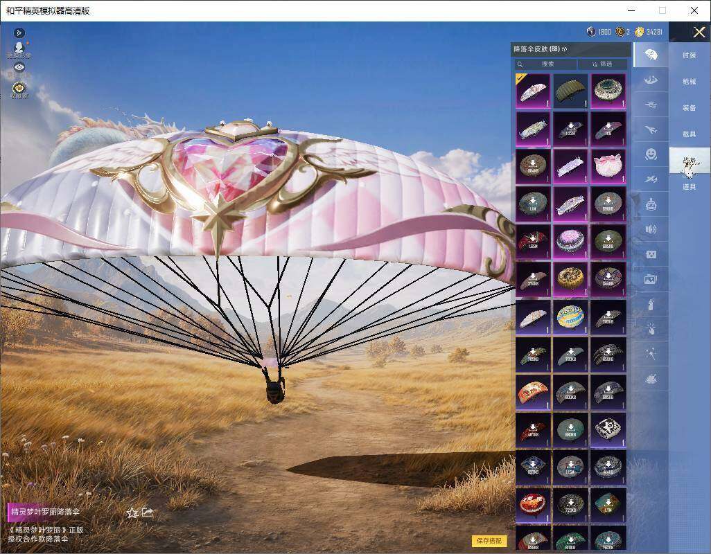Close the wardrobe with the gold X
711x554 pixels.
point(699,32)
